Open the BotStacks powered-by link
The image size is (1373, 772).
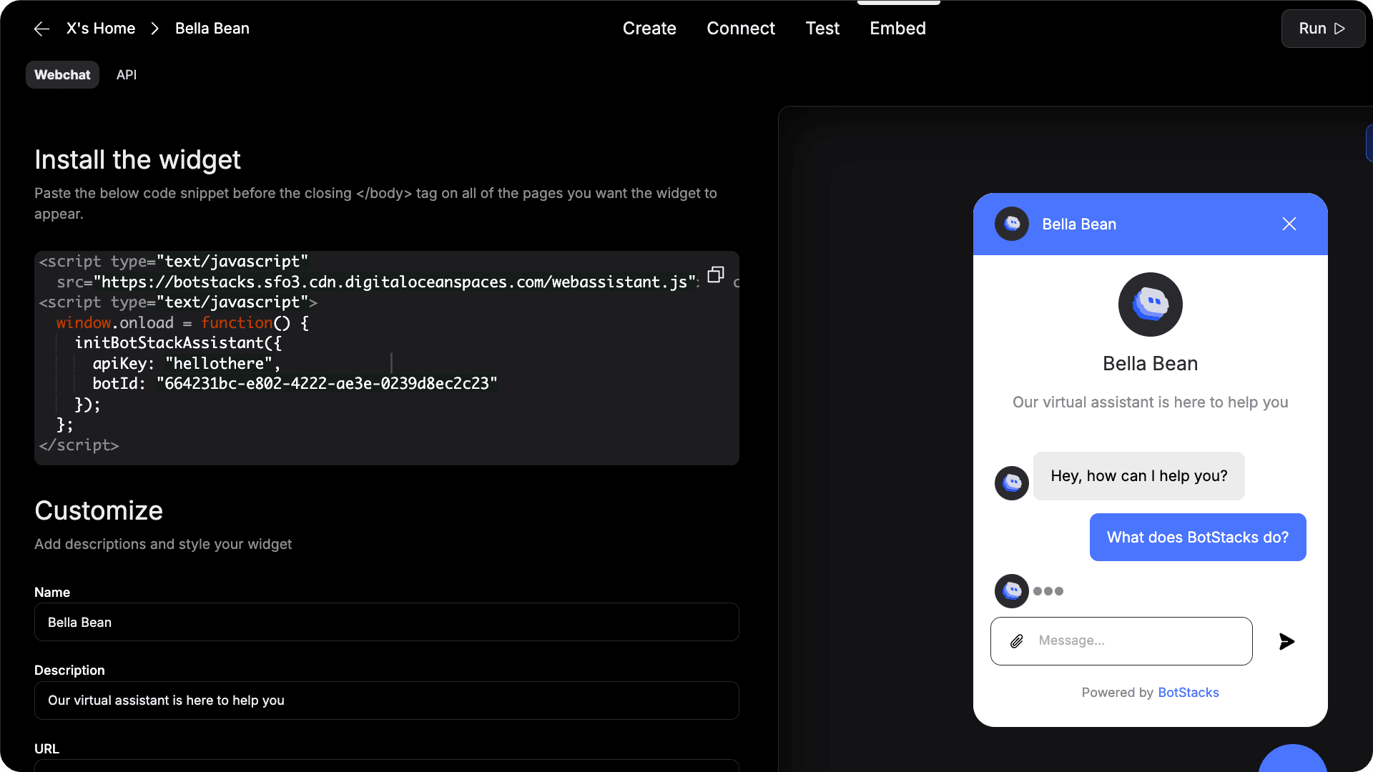pos(1188,693)
